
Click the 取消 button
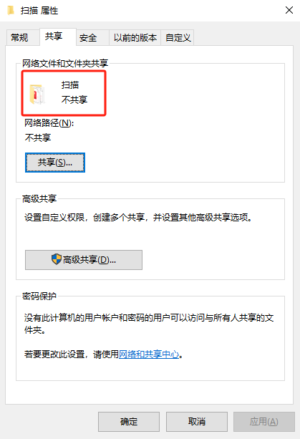click(197, 421)
